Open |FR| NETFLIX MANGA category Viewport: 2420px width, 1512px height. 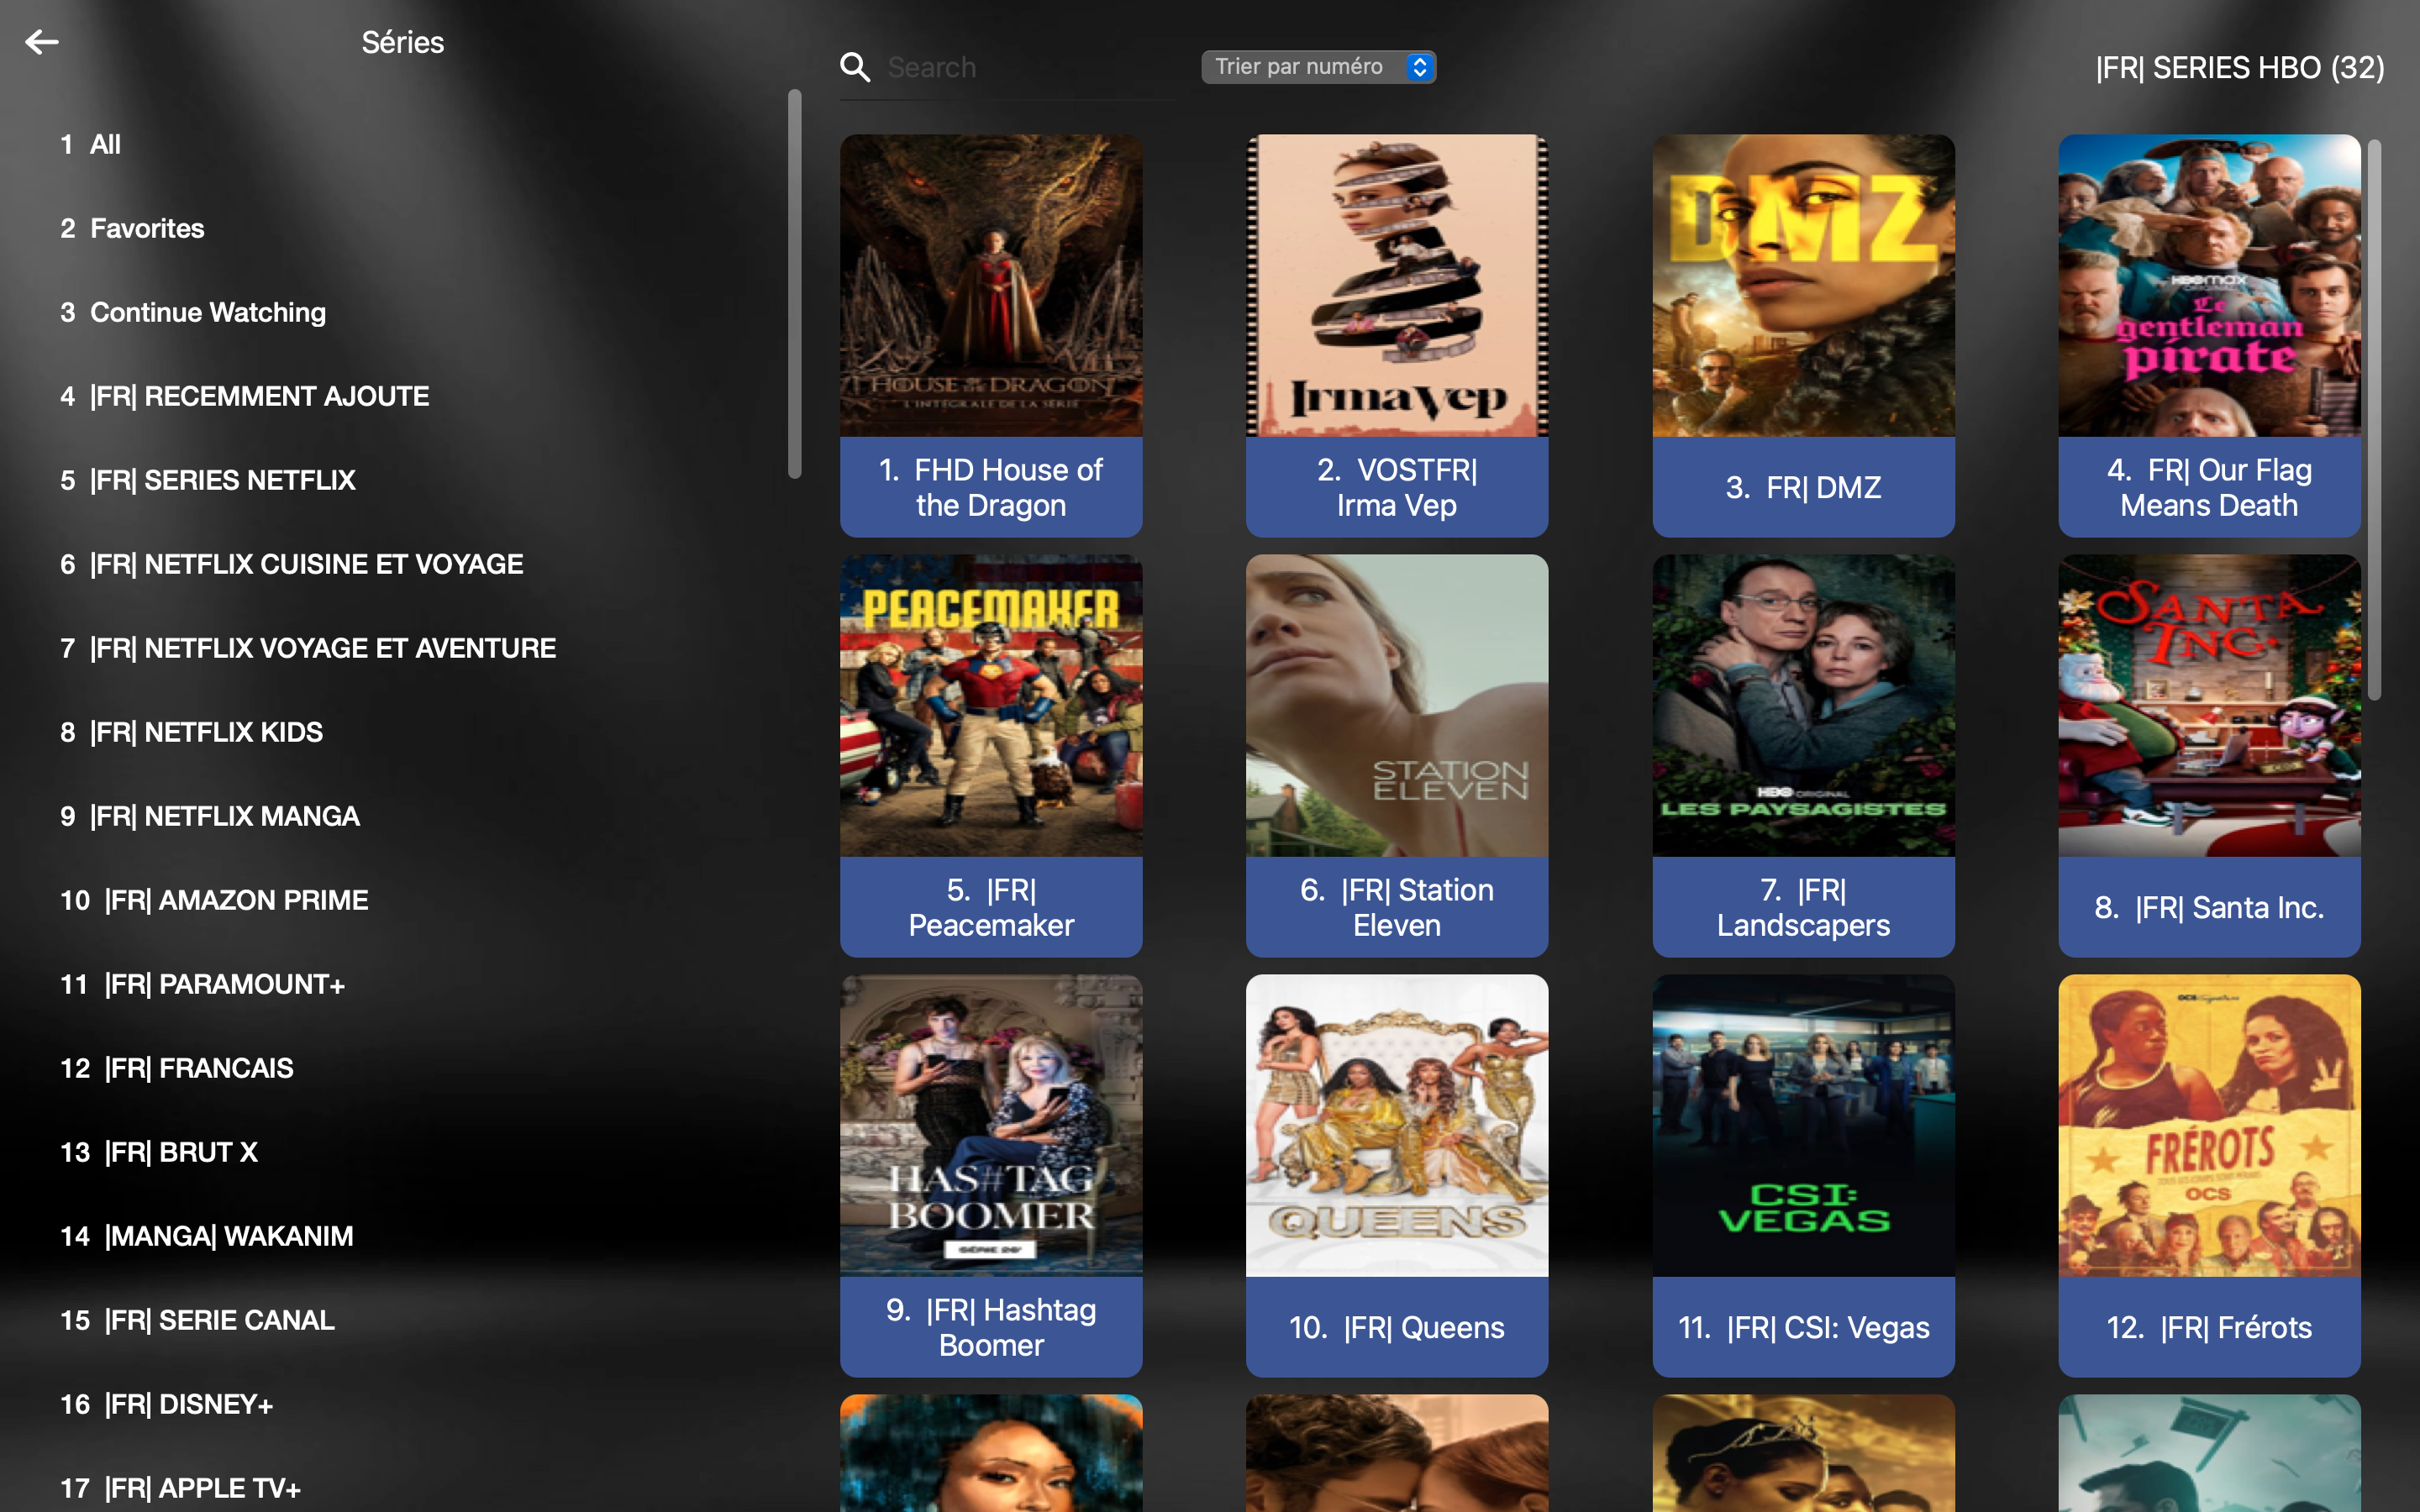[x=210, y=816]
